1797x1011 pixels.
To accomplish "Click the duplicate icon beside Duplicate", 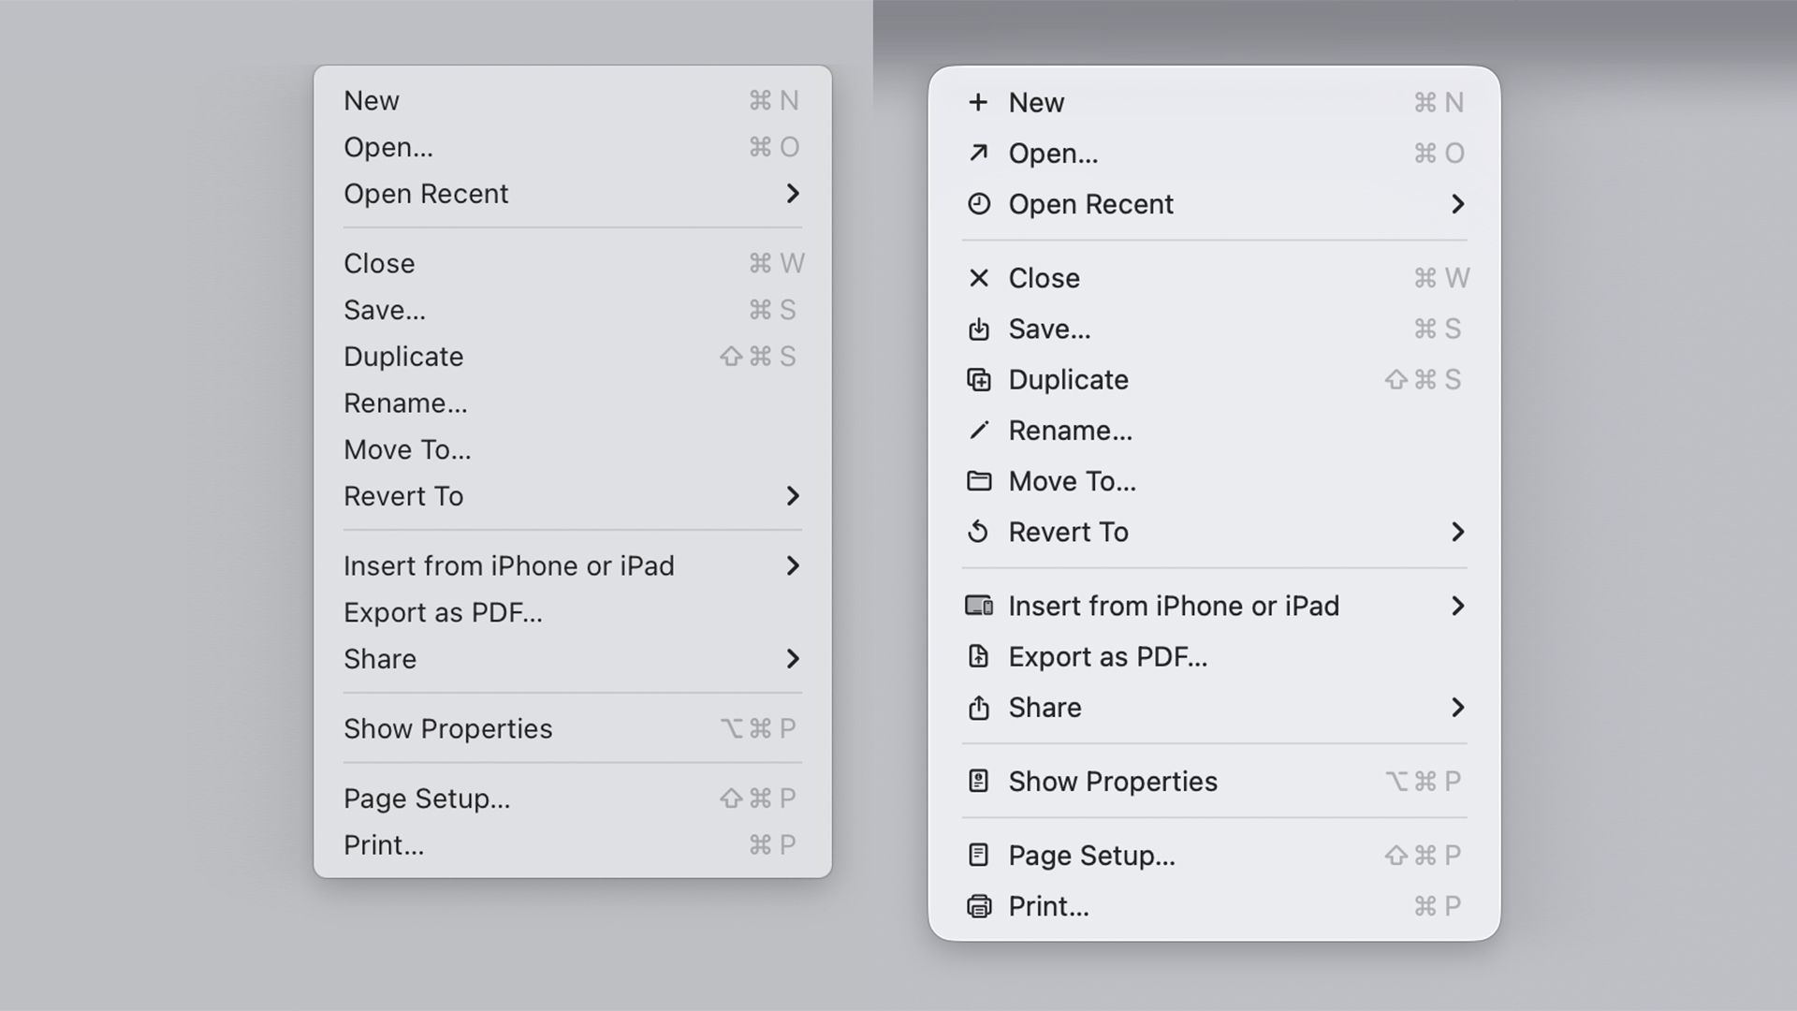I will [979, 380].
